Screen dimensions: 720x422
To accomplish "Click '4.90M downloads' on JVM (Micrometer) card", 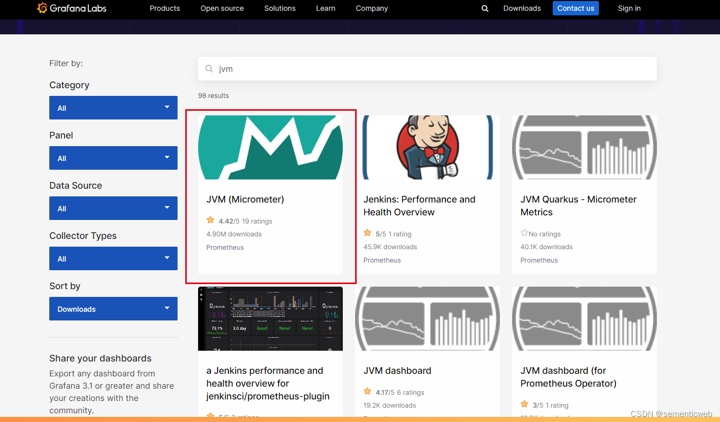I will [234, 234].
